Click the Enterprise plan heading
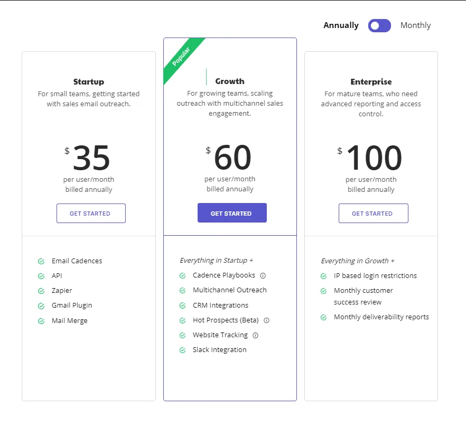 click(371, 82)
